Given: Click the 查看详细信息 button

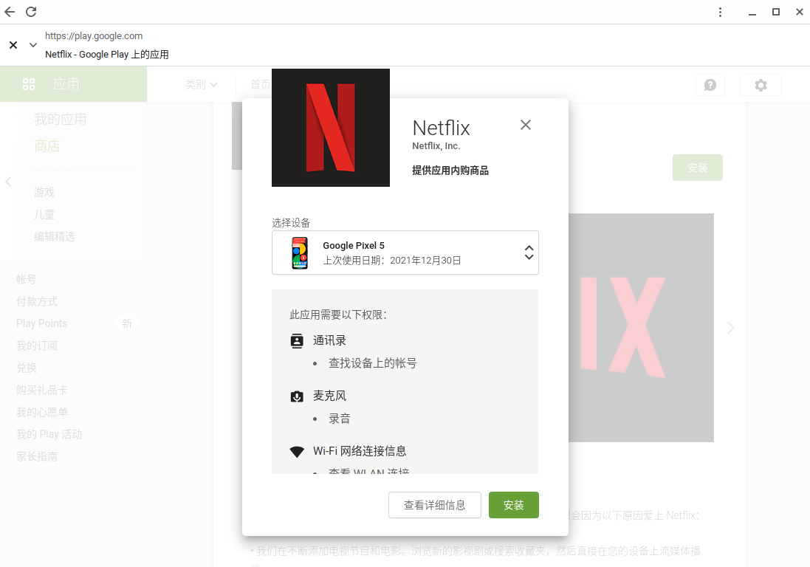Looking at the screenshot, I should click(x=434, y=505).
